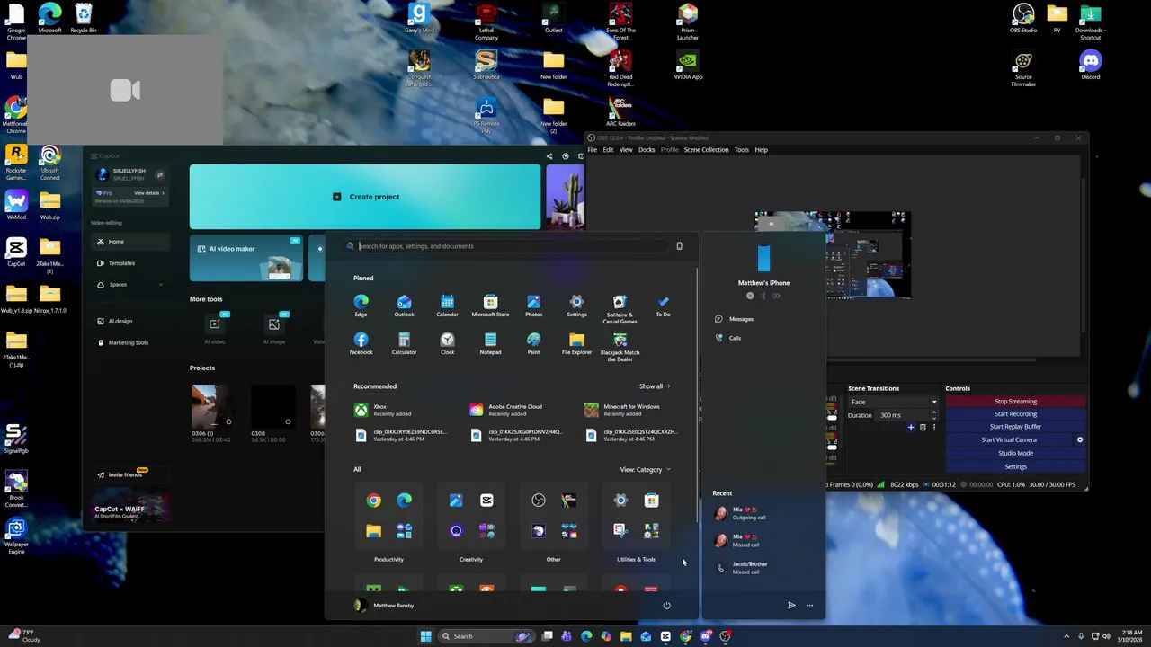
Task: Open the Docks menu in OBS
Action: pos(647,150)
